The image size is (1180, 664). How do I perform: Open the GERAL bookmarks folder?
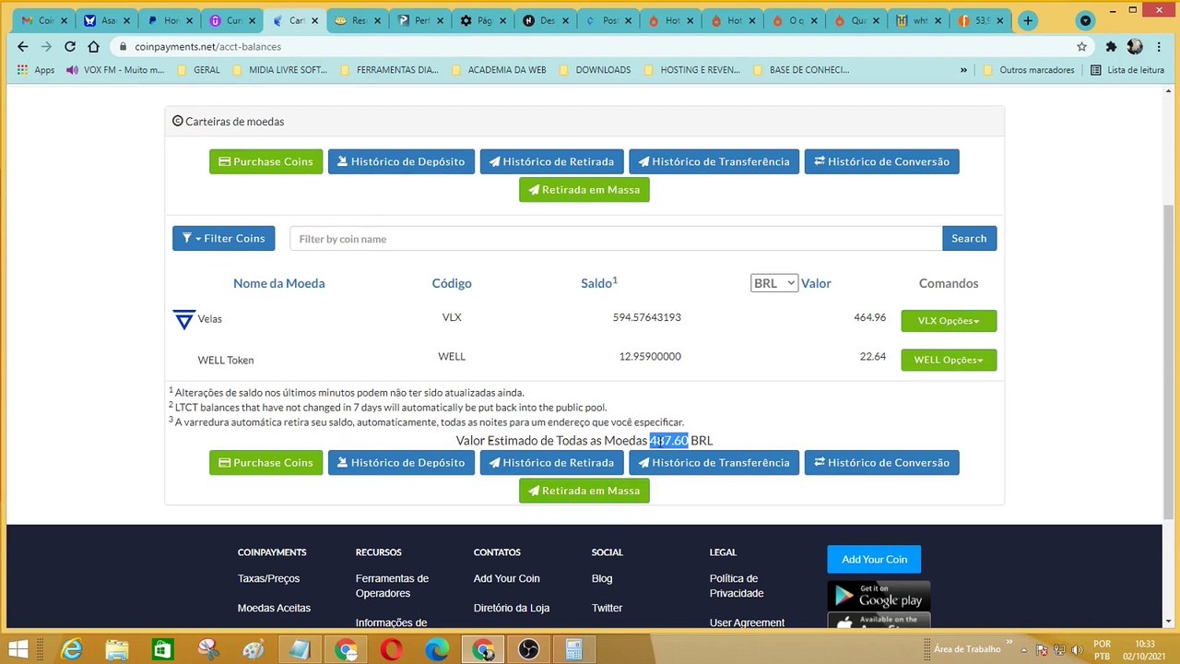pyautogui.click(x=198, y=69)
